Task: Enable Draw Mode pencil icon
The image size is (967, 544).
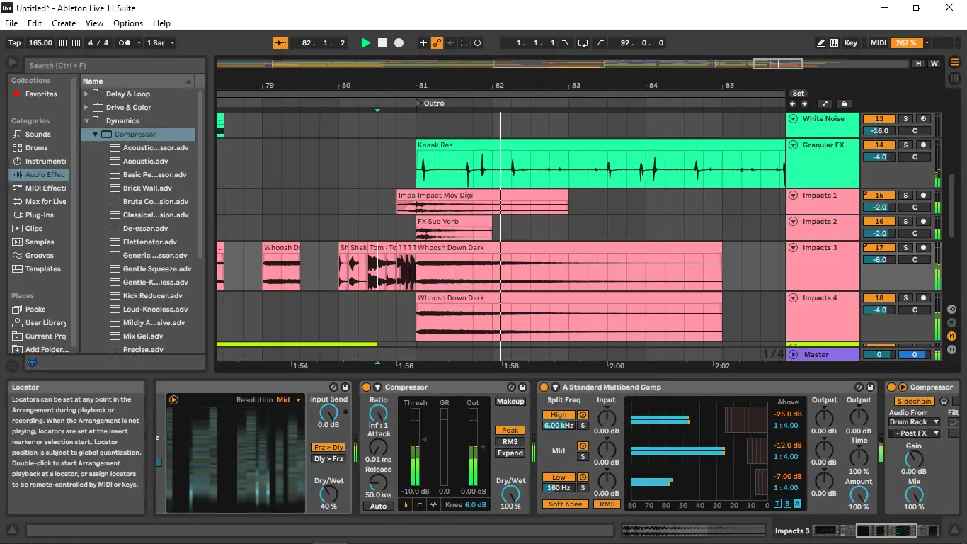Action: pos(820,43)
